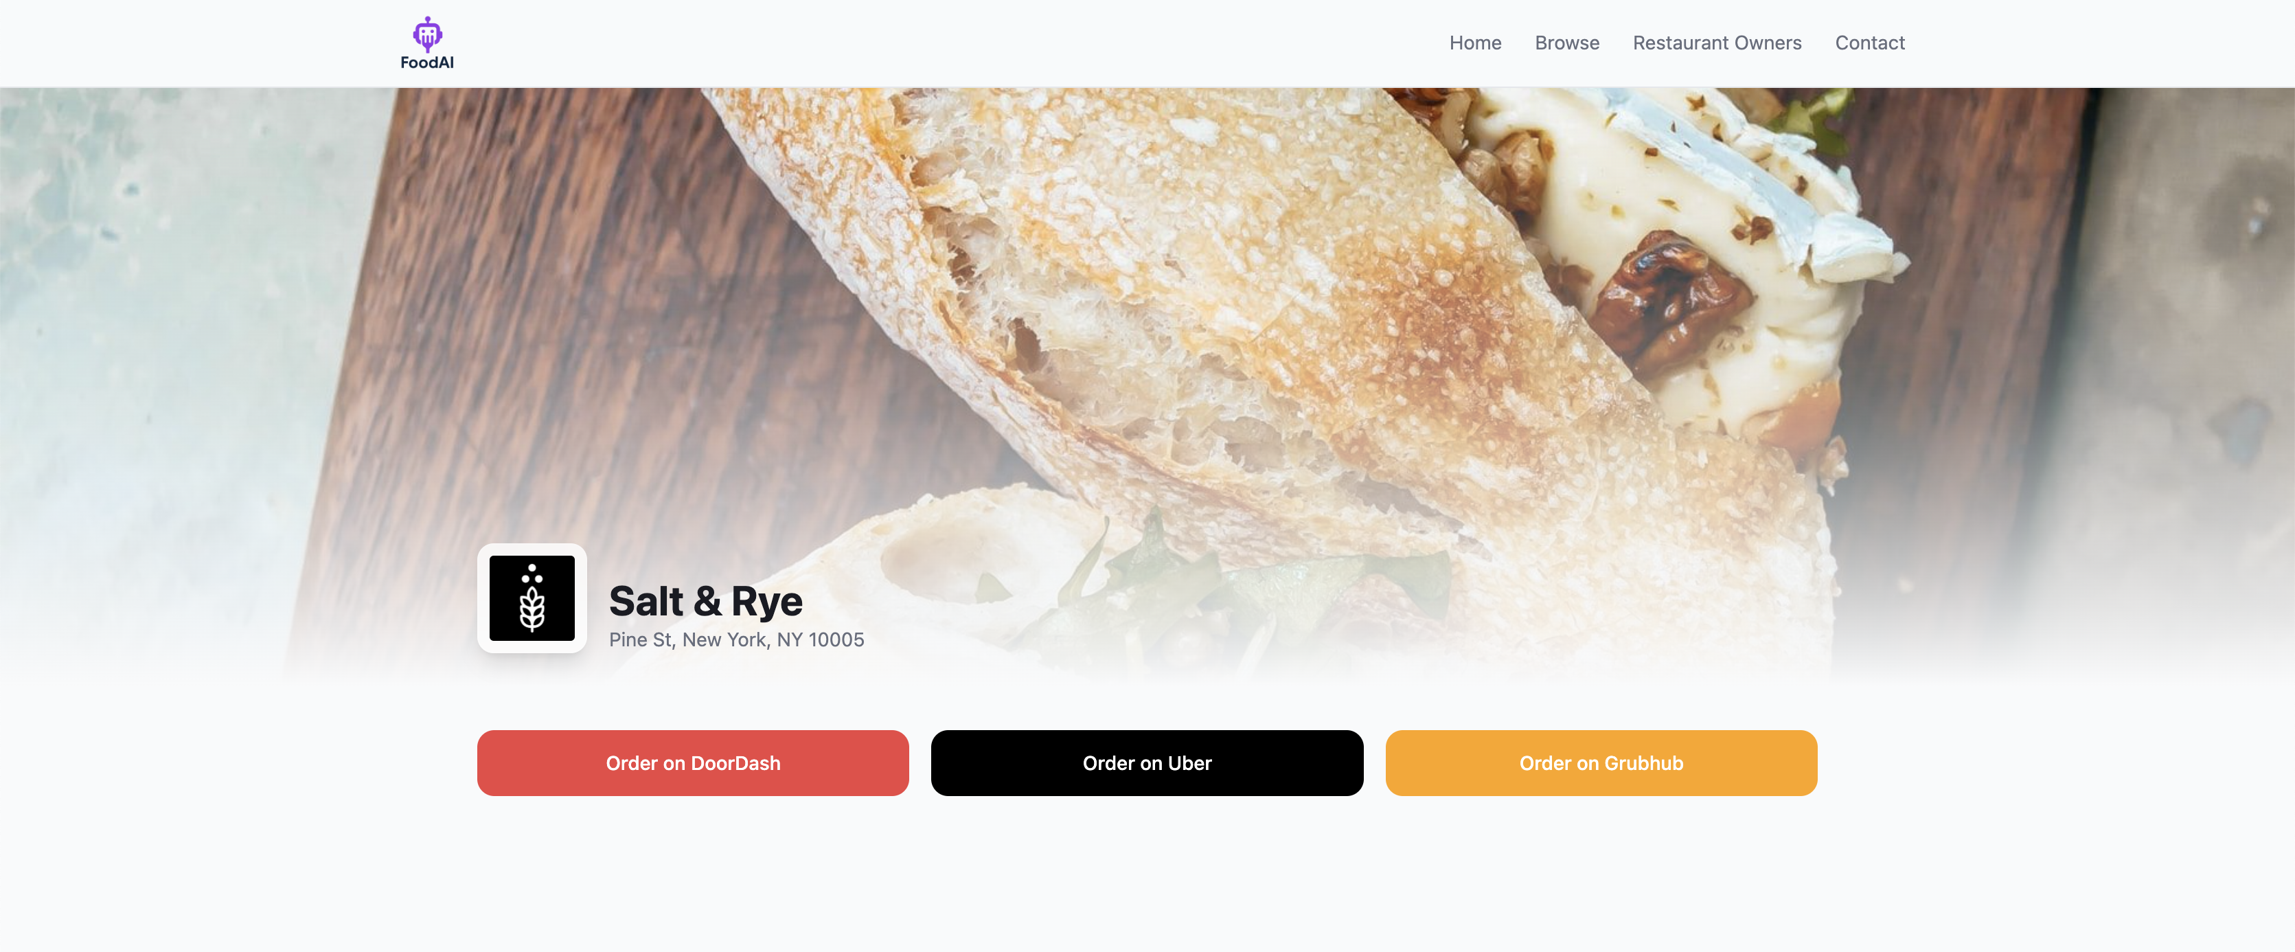Open the Contact nav link
Screen dimensions: 2295x952
(x=1870, y=43)
